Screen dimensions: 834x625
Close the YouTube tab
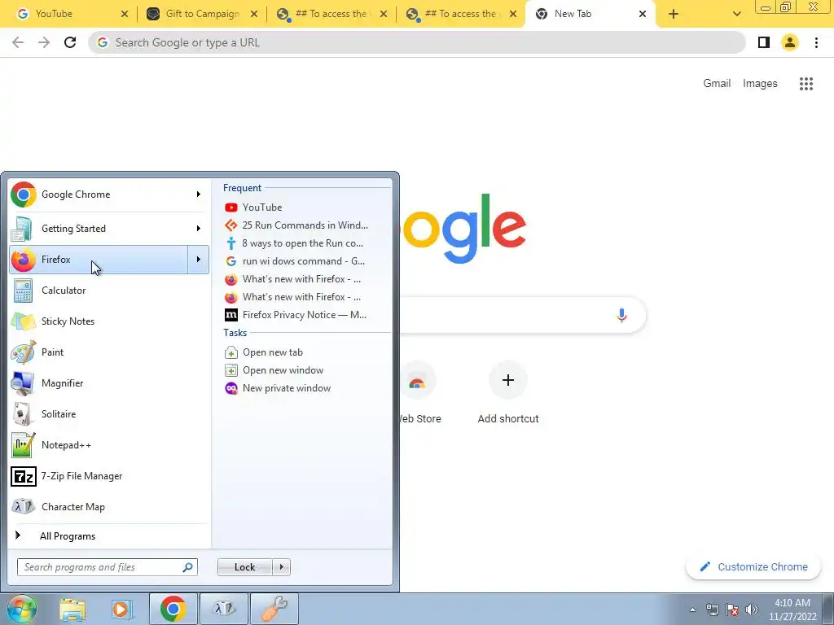[x=125, y=14]
